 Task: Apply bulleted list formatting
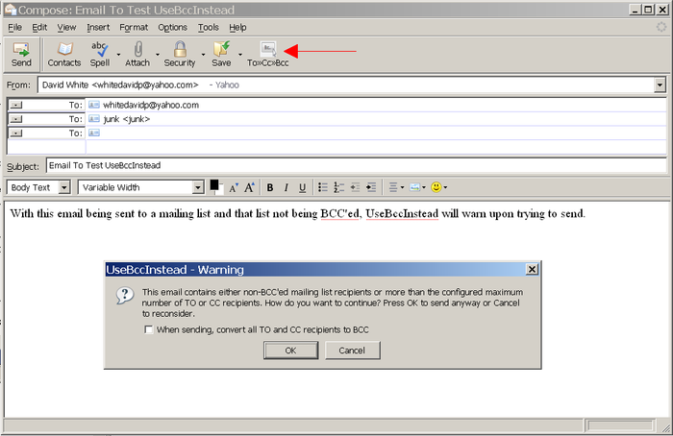point(323,187)
